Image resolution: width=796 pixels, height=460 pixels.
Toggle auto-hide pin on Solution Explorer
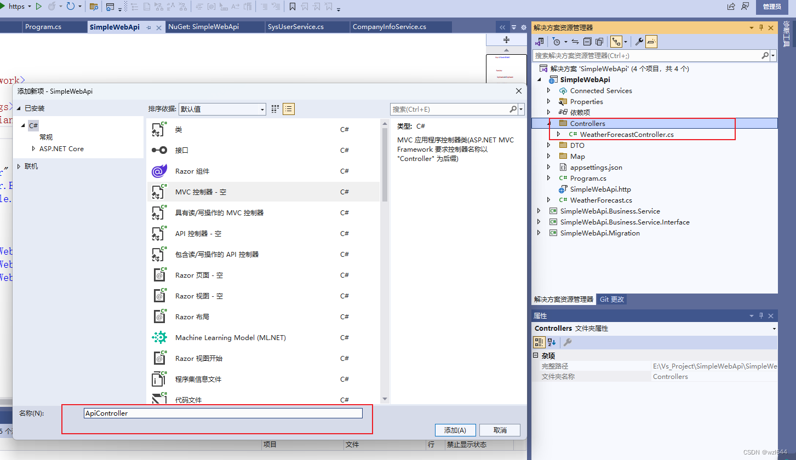click(x=761, y=27)
